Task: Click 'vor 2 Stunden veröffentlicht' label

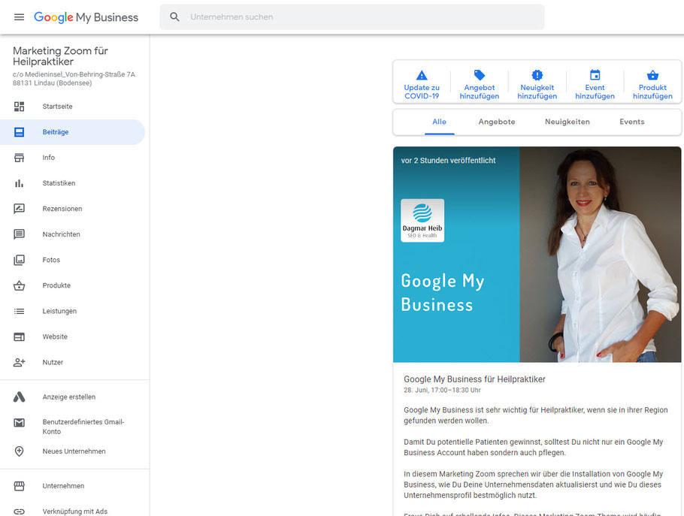Action: pyautogui.click(x=449, y=161)
